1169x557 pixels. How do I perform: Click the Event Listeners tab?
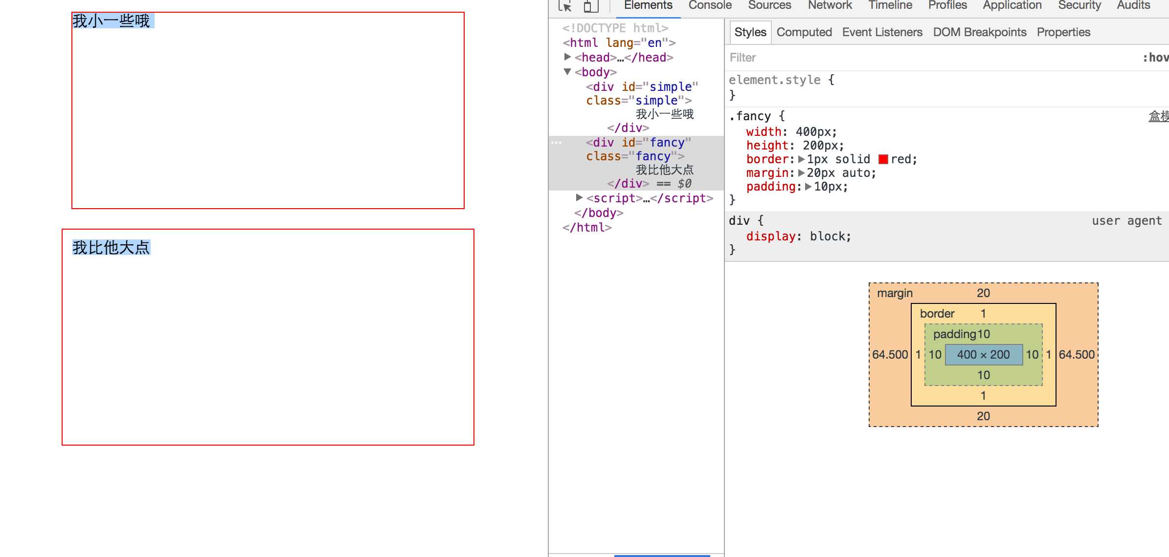(881, 32)
